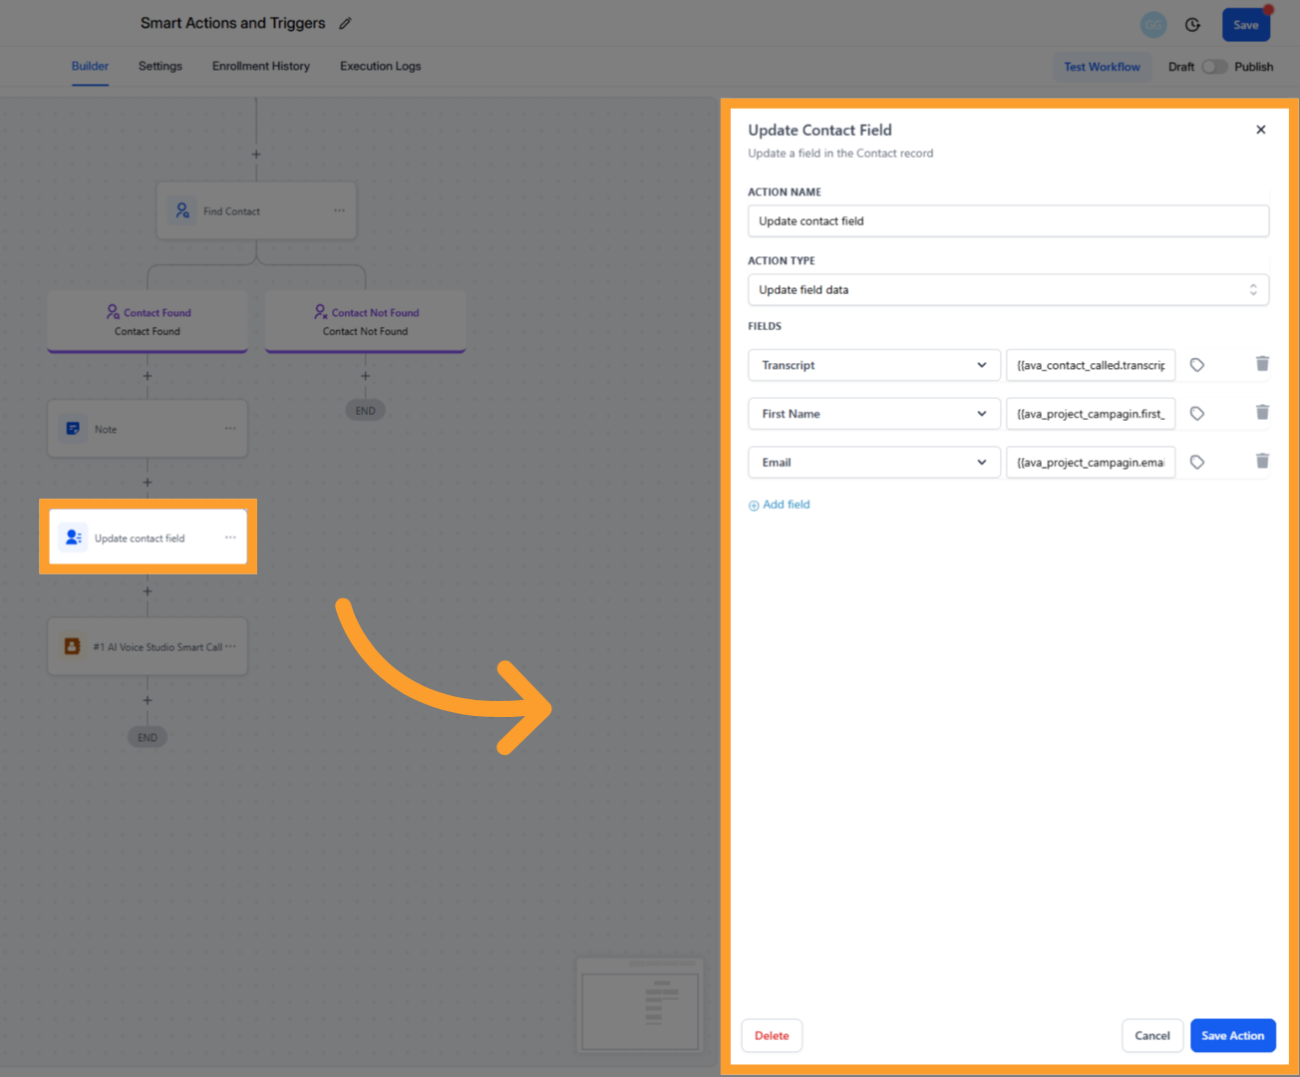Open the Enrollment History tab
The image size is (1300, 1077).
261,66
